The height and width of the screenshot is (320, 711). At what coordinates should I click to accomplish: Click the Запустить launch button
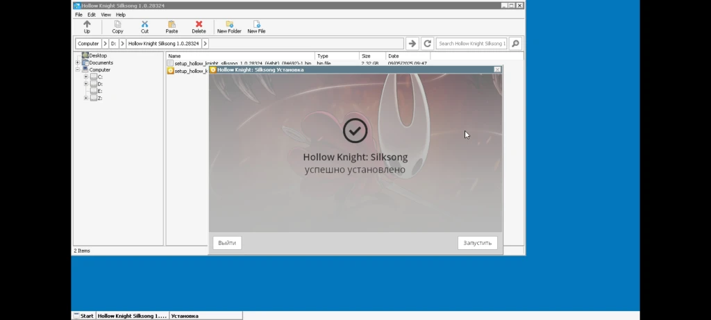tap(477, 243)
